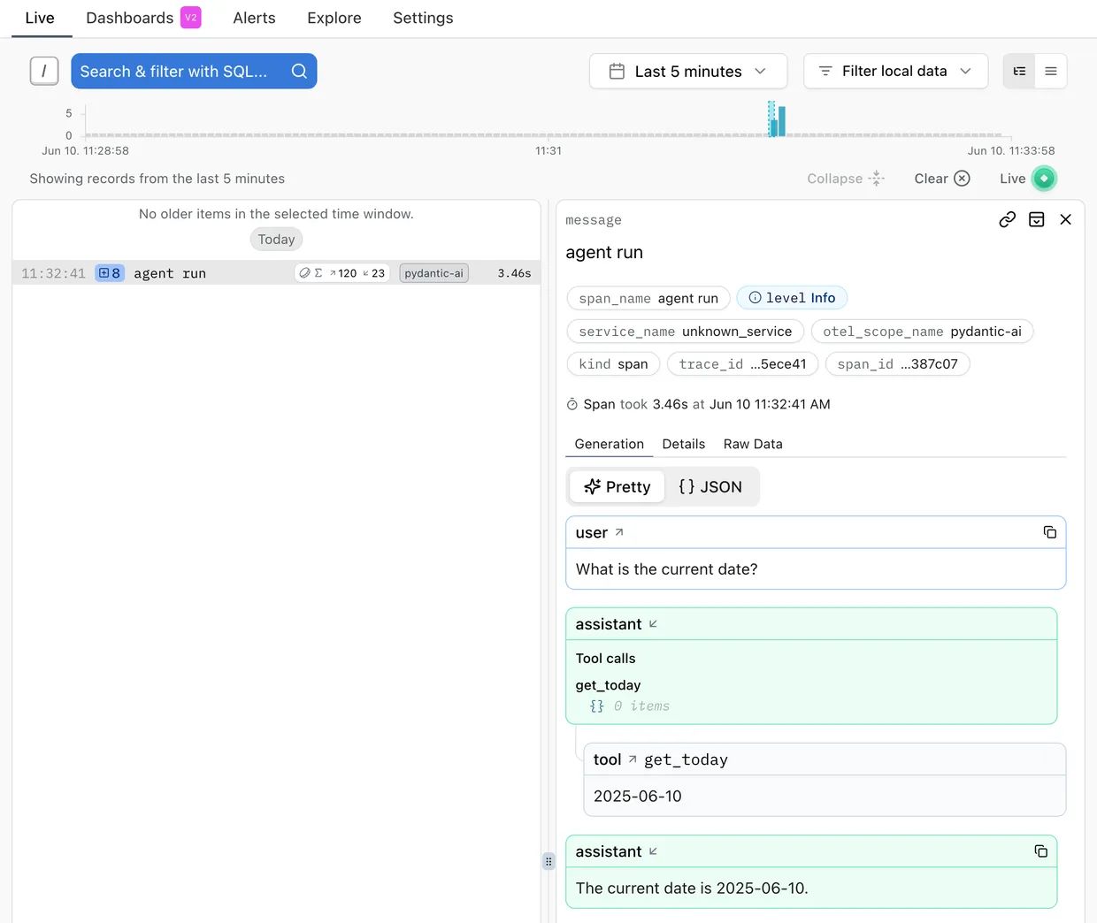
Task: Toggle the Live streaming indicator
Action: tap(1044, 179)
